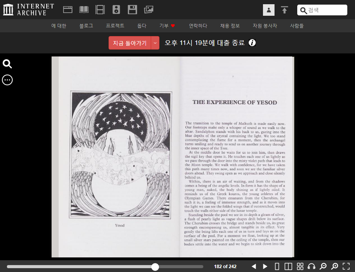Open the Images media icon

149,10
